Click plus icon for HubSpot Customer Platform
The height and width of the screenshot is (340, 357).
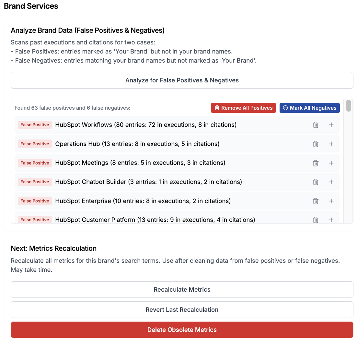click(331, 220)
